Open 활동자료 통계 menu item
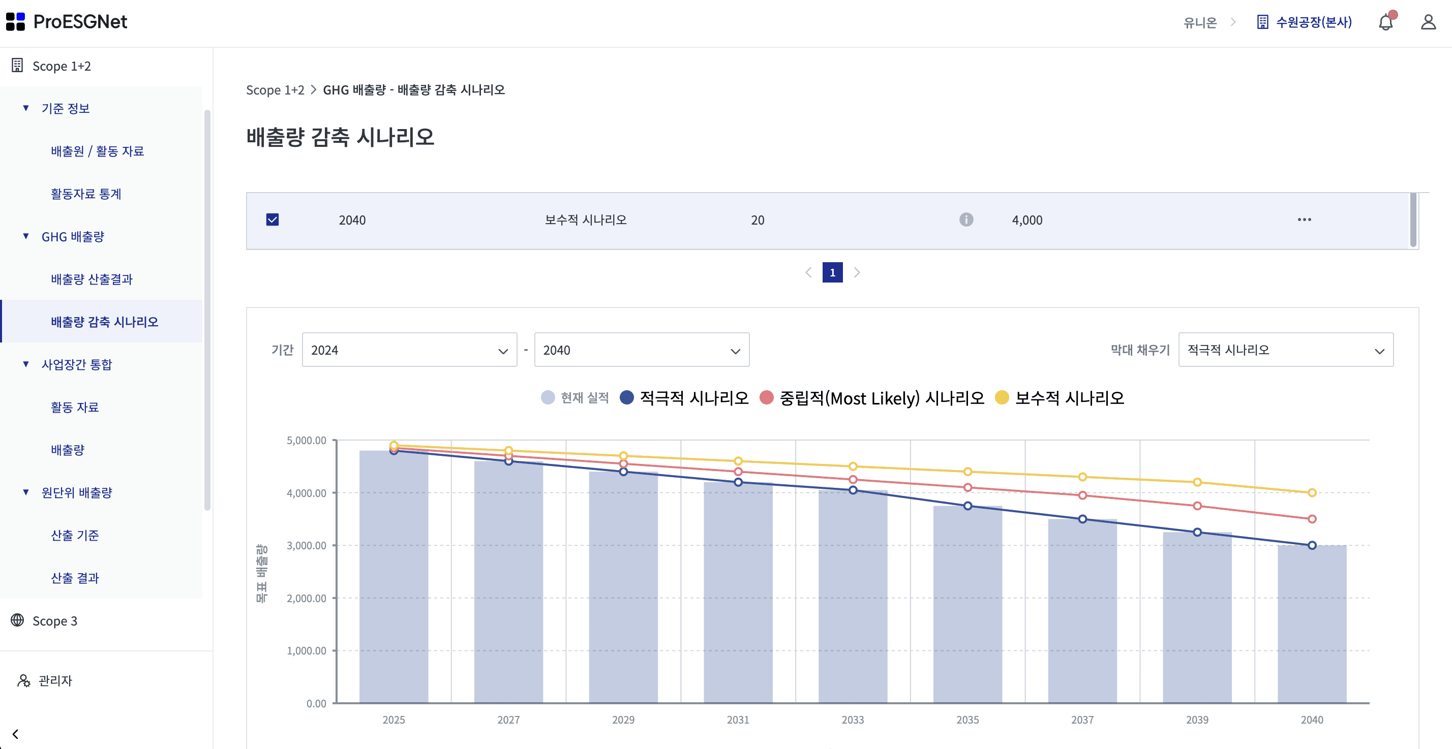 click(86, 194)
